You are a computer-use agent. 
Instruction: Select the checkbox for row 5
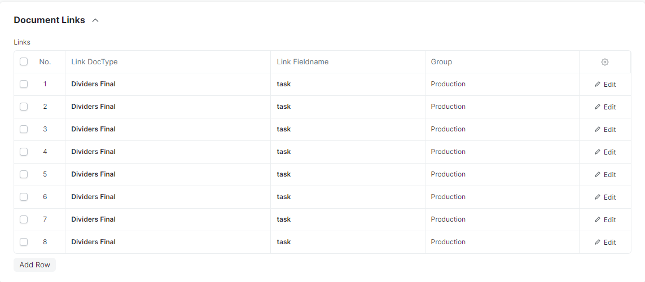click(x=24, y=174)
